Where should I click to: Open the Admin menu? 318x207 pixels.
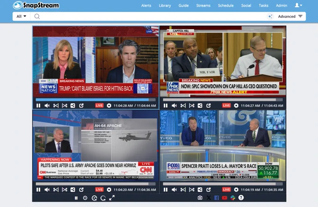(282, 6)
